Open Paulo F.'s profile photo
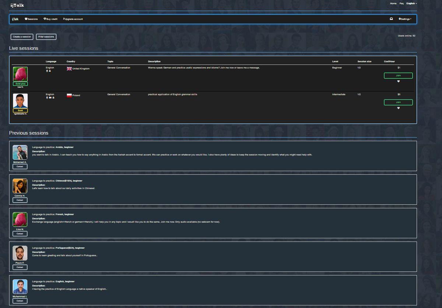 tap(20, 253)
